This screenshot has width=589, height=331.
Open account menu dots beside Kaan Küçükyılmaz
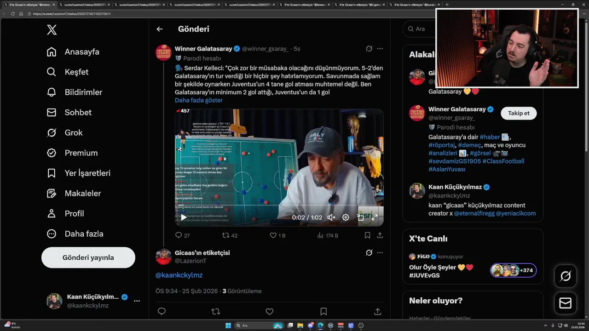[x=137, y=301]
